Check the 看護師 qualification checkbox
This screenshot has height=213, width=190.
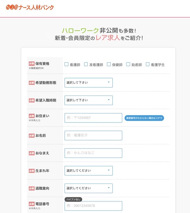66,64
